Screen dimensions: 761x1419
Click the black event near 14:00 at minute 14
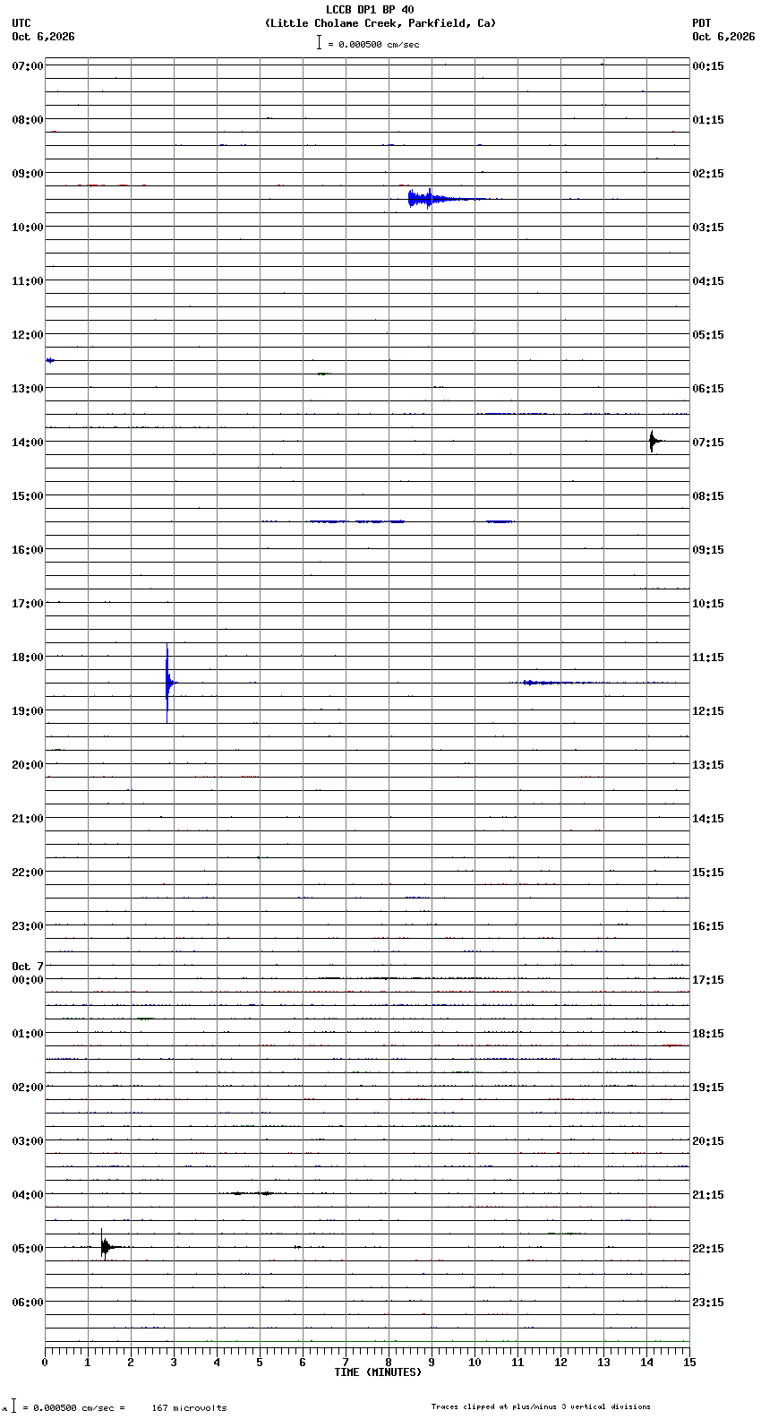coord(654,441)
